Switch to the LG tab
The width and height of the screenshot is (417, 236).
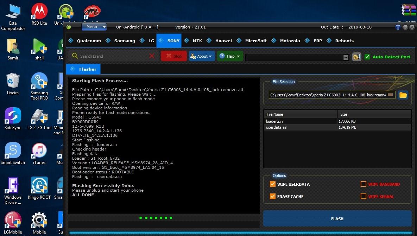pos(147,41)
